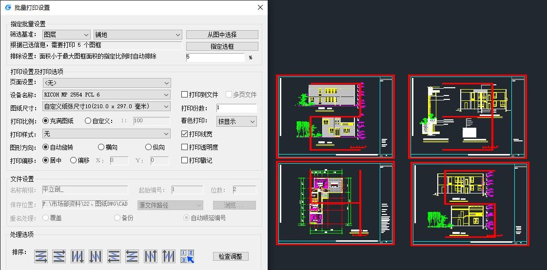Select the 自定义 scale radio button
The width and height of the screenshot is (547, 270).
(x=88, y=121)
